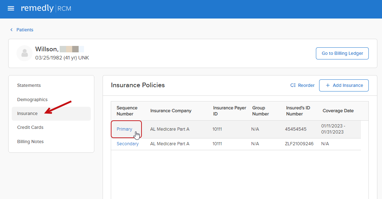Click insured ID ZLF21009246
Viewport: 382px width, 199px height.
pos(299,144)
